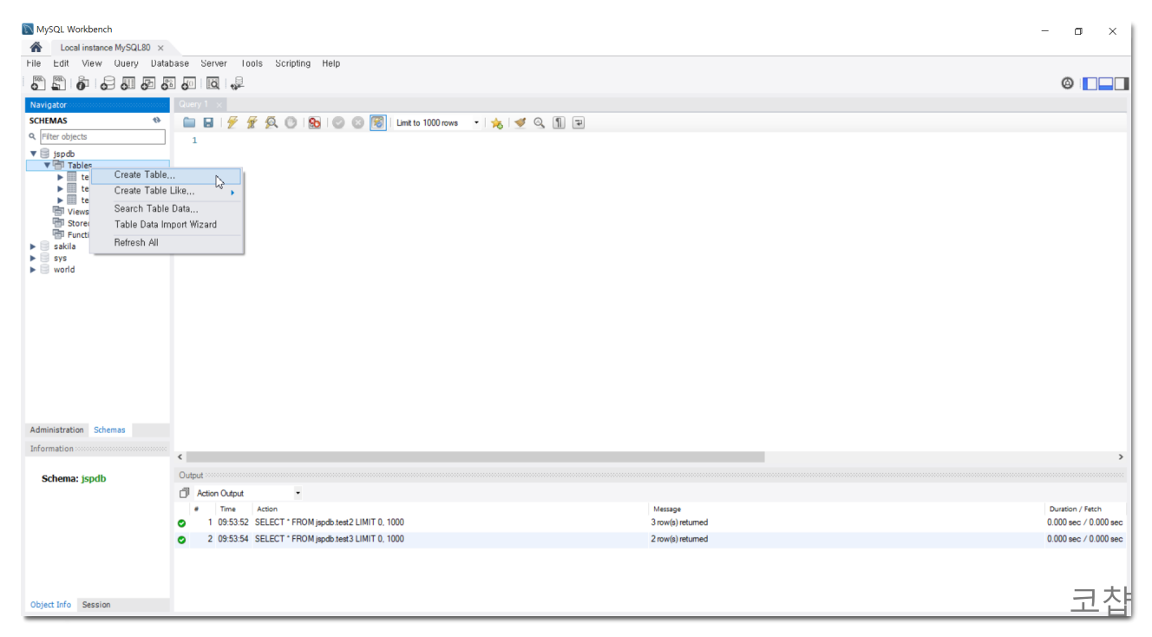
Task: Expand the sakila schema
Action: (33, 246)
